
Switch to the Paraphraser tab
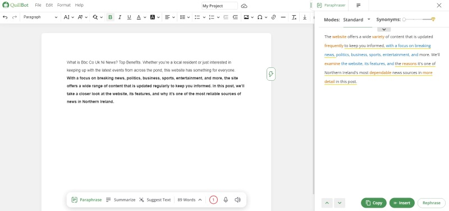tap(331, 5)
